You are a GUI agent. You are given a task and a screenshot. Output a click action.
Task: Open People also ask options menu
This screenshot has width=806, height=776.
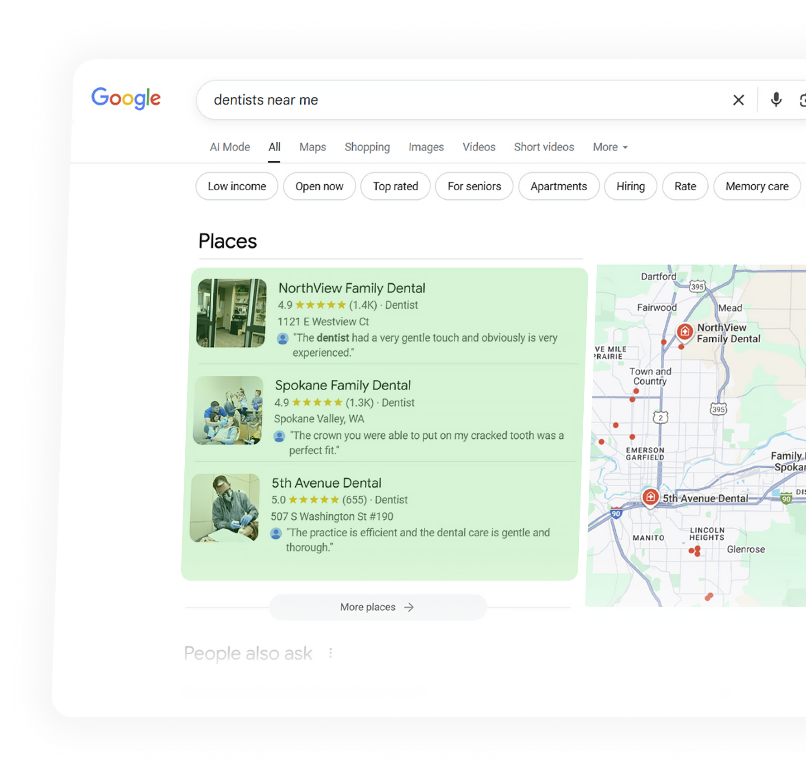tap(331, 653)
